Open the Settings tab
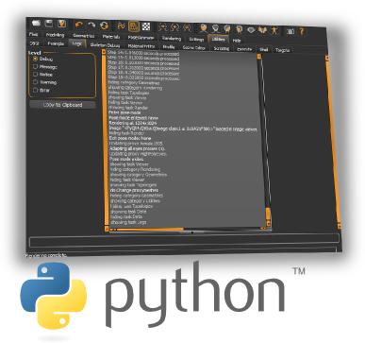 point(196,40)
